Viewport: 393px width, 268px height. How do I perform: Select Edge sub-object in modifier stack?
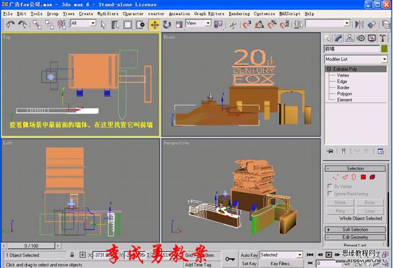click(342, 81)
